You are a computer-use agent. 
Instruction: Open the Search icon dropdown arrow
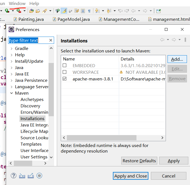coord(50,11)
